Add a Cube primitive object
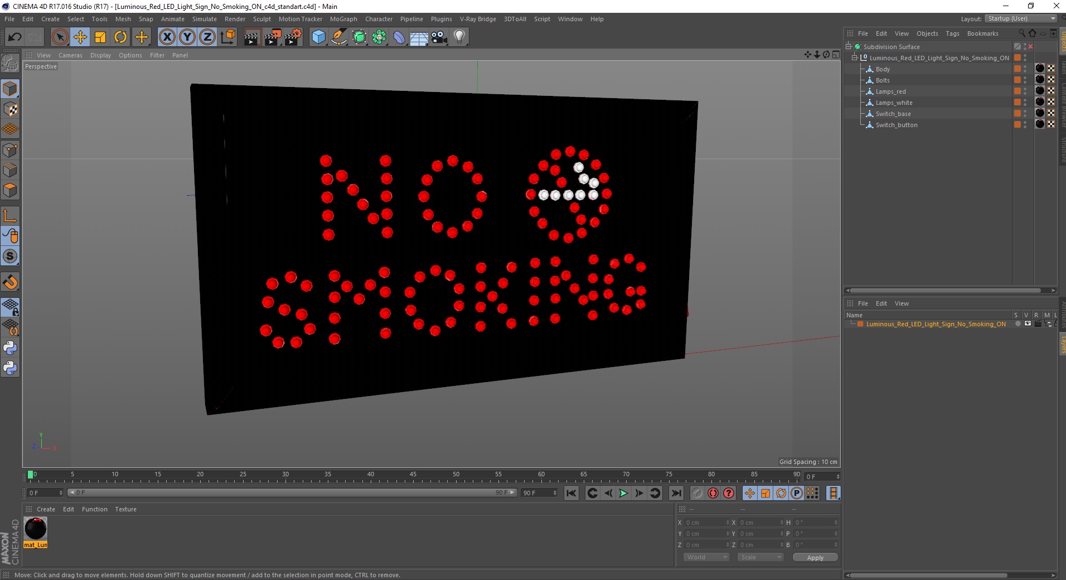This screenshot has height=580, width=1066. [x=318, y=37]
